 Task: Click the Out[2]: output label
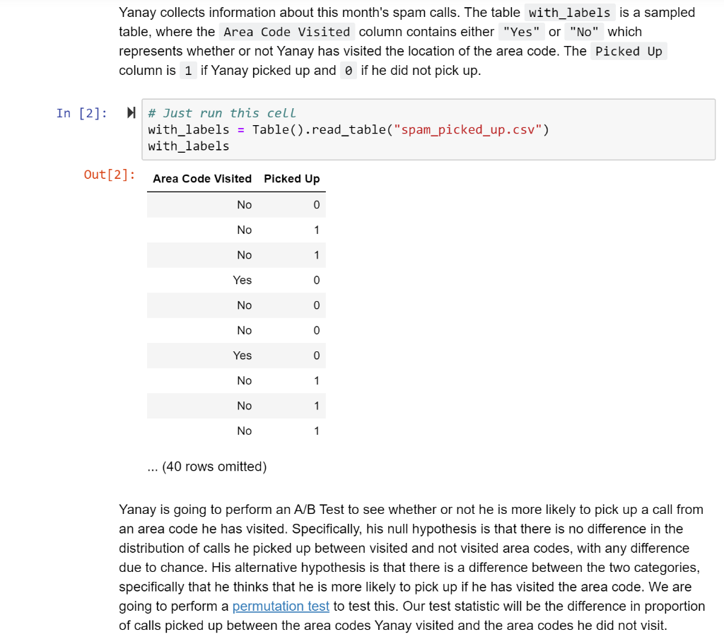click(x=109, y=175)
